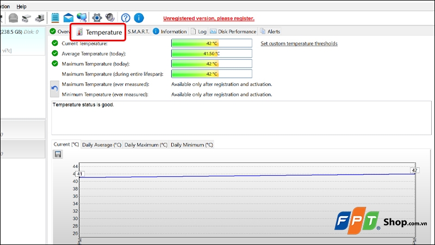Screen dimensions: 435x245
Task: Select the Current (°C) graph tab
Action: 66,144
